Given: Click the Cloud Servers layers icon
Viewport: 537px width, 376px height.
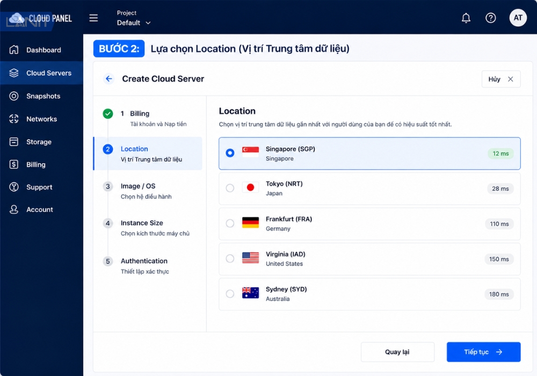Looking at the screenshot, I should click(14, 73).
